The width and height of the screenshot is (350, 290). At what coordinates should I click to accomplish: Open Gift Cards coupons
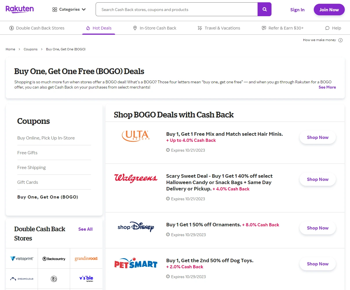pyautogui.click(x=28, y=182)
